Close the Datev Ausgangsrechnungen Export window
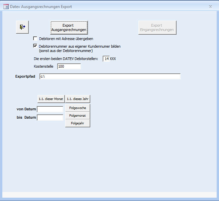This screenshot has width=219, height=201. click(210, 7)
